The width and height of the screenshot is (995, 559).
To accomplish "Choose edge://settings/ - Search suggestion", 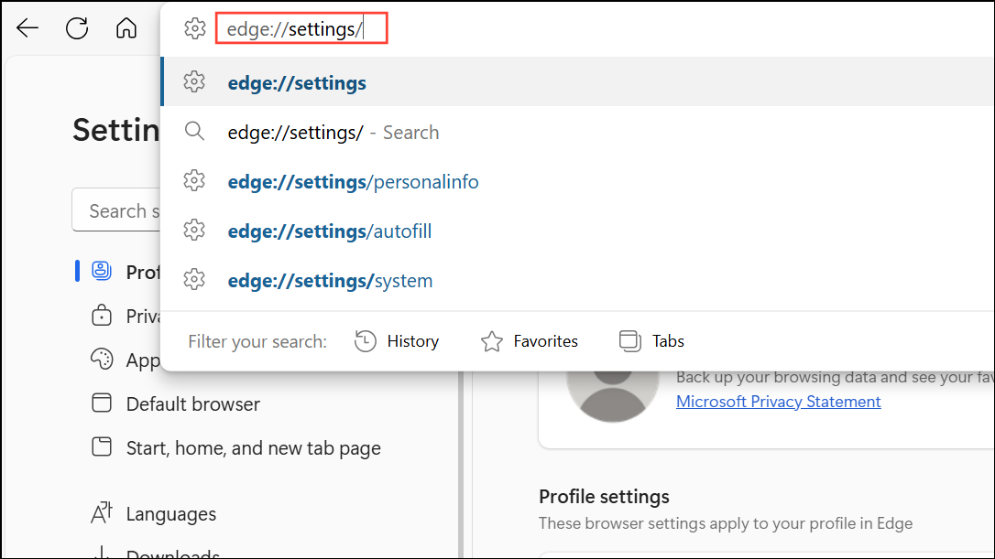I will [577, 132].
